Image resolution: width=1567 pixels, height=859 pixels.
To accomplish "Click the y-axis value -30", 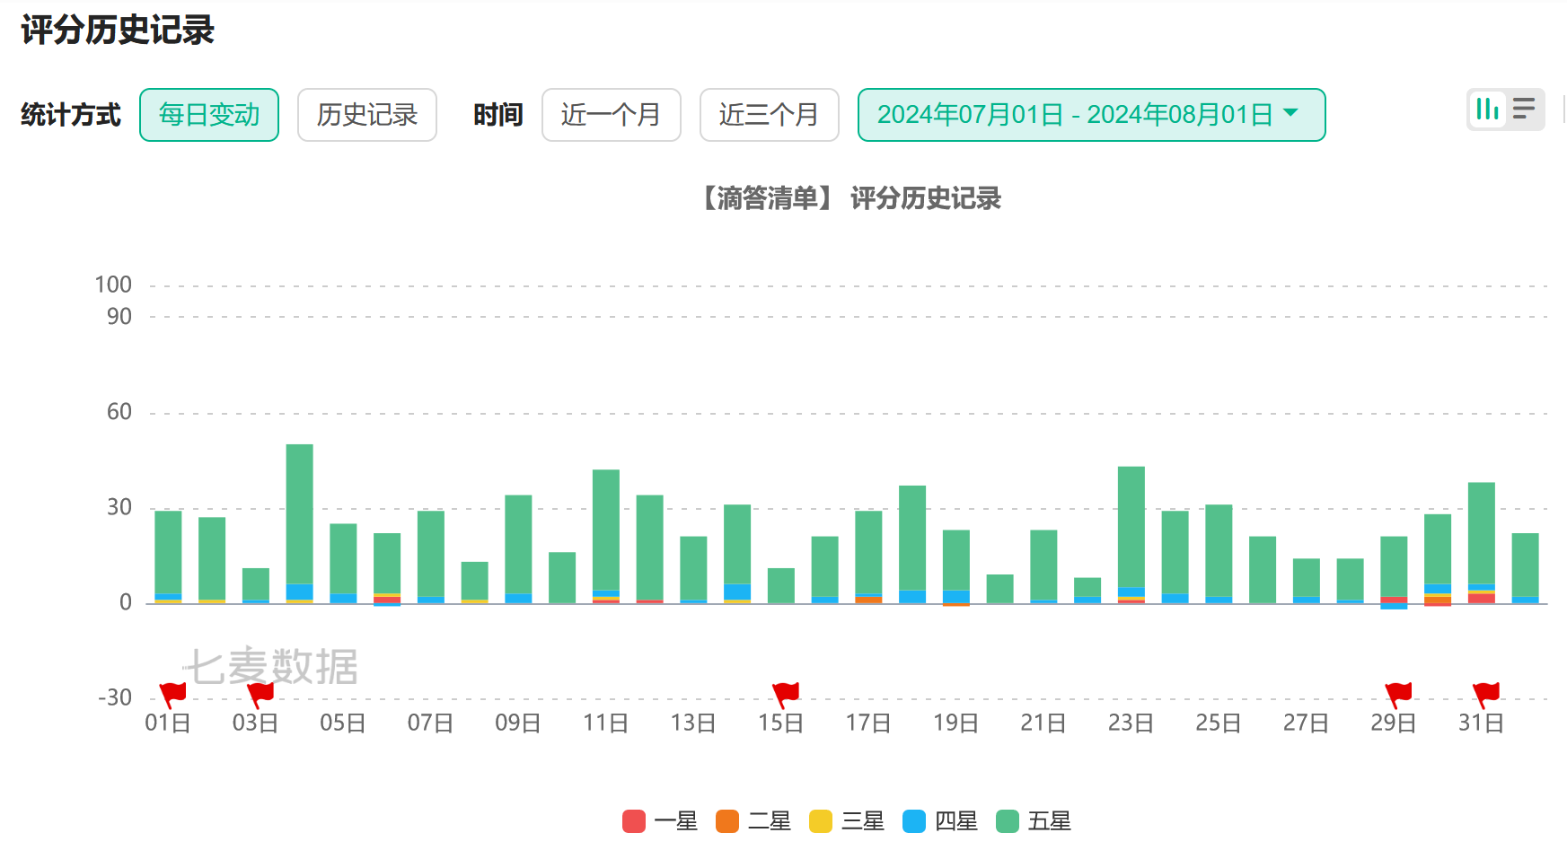I will [115, 697].
